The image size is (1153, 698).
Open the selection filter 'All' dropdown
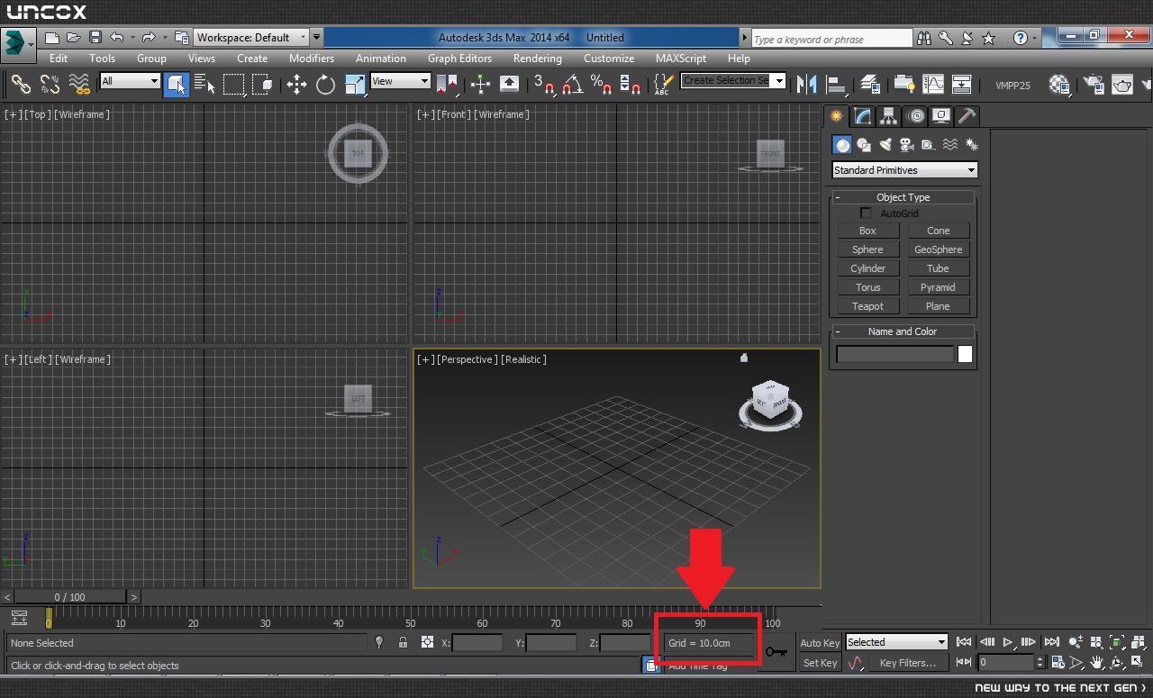pyautogui.click(x=130, y=81)
